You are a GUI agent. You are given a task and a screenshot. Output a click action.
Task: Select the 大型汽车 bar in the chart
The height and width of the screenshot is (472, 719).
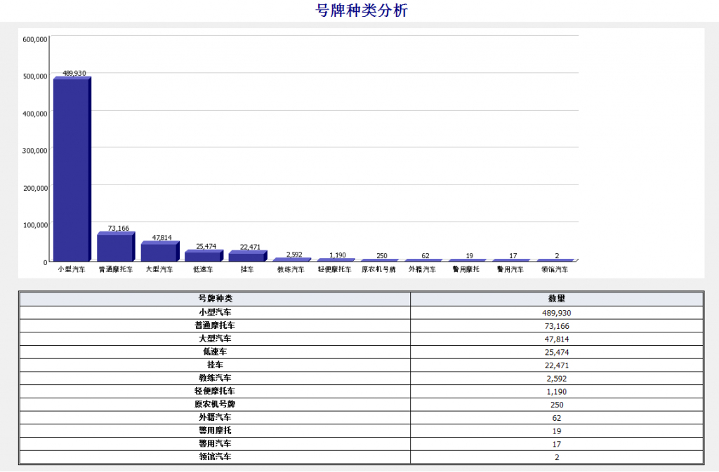(158, 252)
